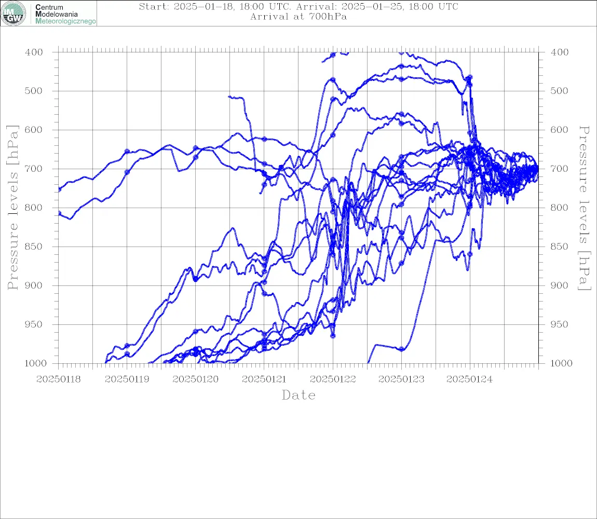Viewport: 597px width, 519px height.
Task: Click the 20250122 date label
Action: point(333,379)
